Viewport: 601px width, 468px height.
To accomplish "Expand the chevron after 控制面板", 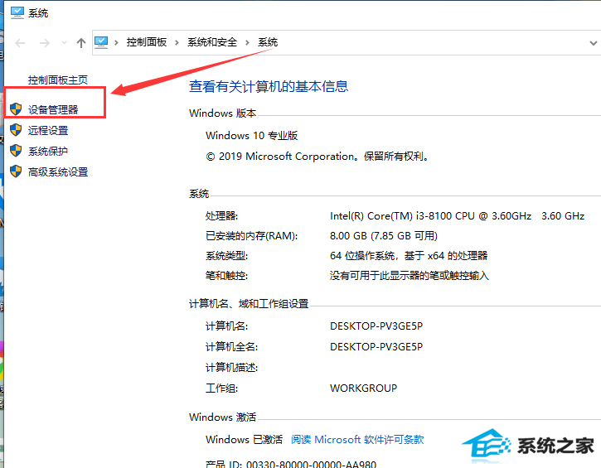I will pyautogui.click(x=177, y=42).
